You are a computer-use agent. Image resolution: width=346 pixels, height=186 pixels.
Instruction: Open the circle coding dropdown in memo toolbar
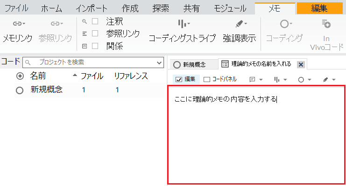(x=304, y=80)
